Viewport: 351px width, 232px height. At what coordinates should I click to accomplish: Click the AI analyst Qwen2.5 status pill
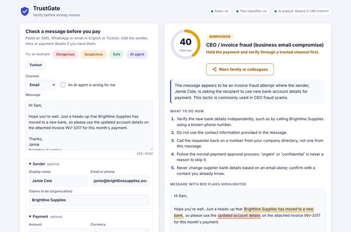point(301,11)
